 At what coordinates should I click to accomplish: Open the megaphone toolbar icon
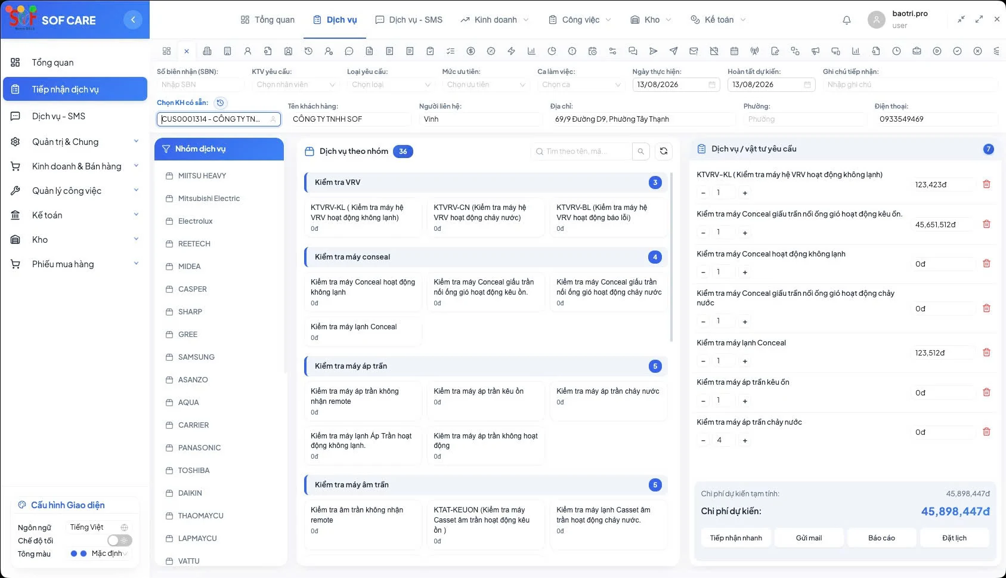(x=815, y=51)
